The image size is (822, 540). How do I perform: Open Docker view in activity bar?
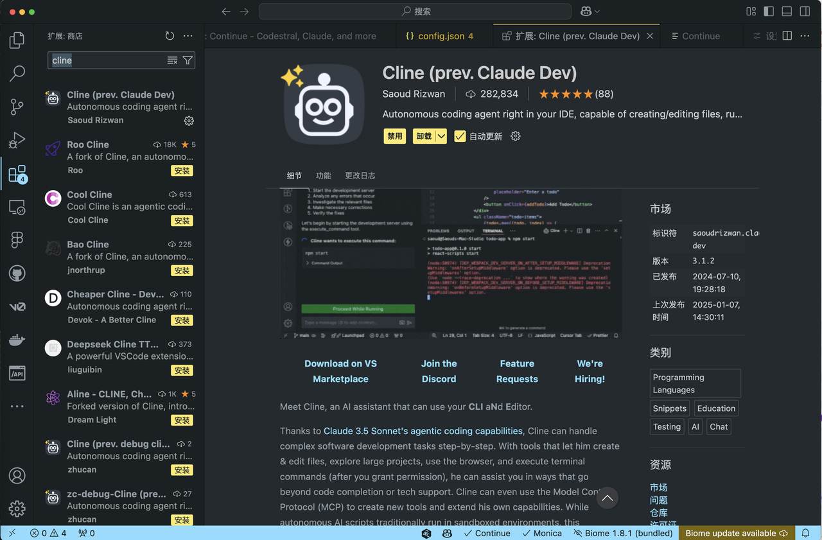click(17, 340)
